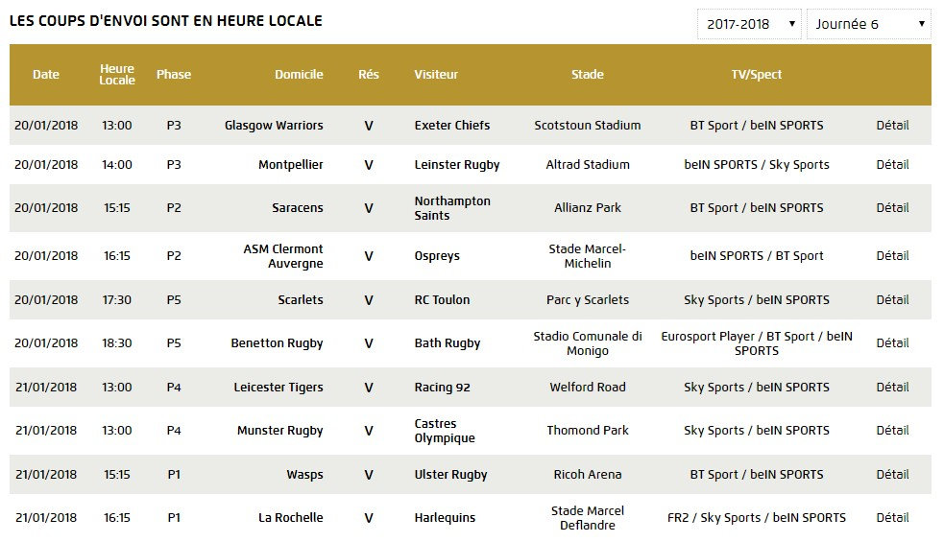The image size is (944, 542).
Task: Open Détail for ASM Clermont Auvergne match
Action: (892, 255)
